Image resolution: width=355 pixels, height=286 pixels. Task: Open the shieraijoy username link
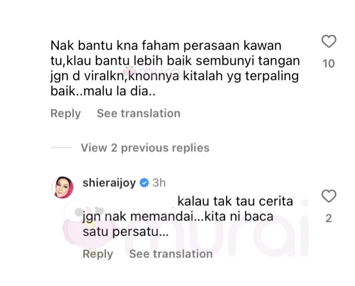109,183
